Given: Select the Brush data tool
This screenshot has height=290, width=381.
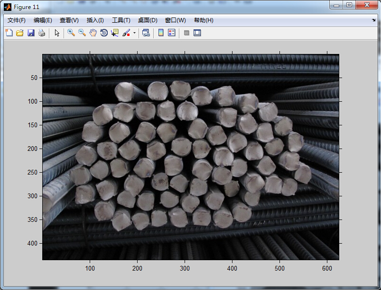Looking at the screenshot, I should 126,33.
